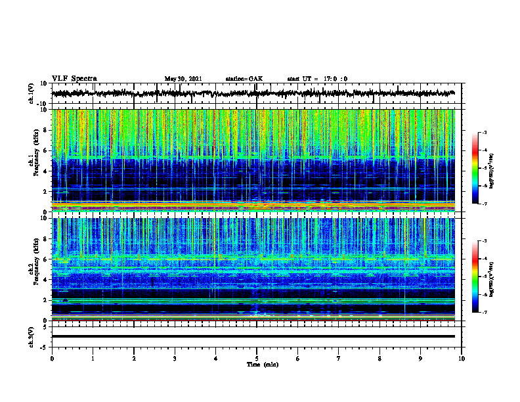Click inside the ch.2 frequency spectrogram
The width and height of the screenshot is (520, 402).
[x=253, y=269]
